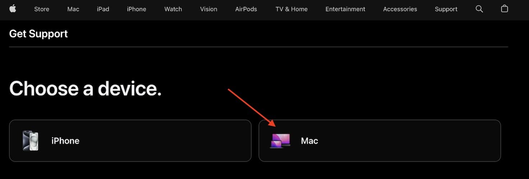
Task: Select iPhone in the top navigation
Action: (137, 9)
